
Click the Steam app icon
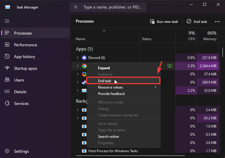(84, 82)
